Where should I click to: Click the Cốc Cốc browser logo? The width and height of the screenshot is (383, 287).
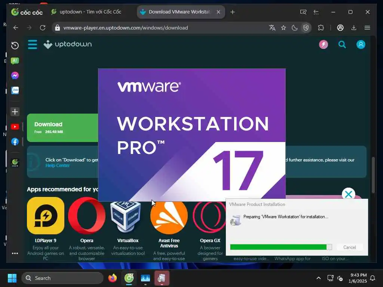click(27, 12)
